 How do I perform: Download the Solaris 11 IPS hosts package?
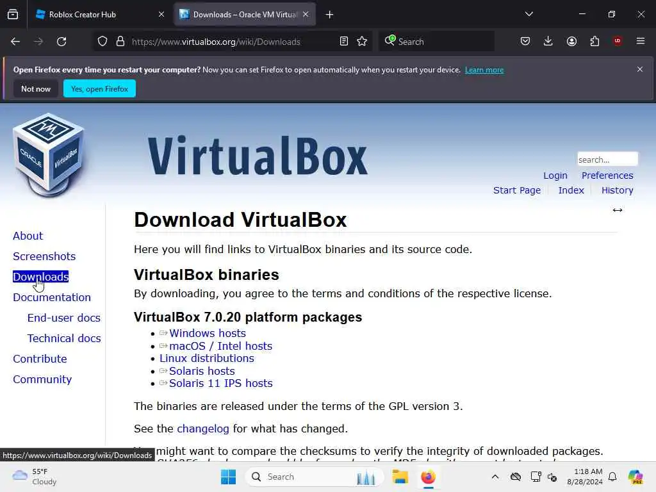(220, 383)
